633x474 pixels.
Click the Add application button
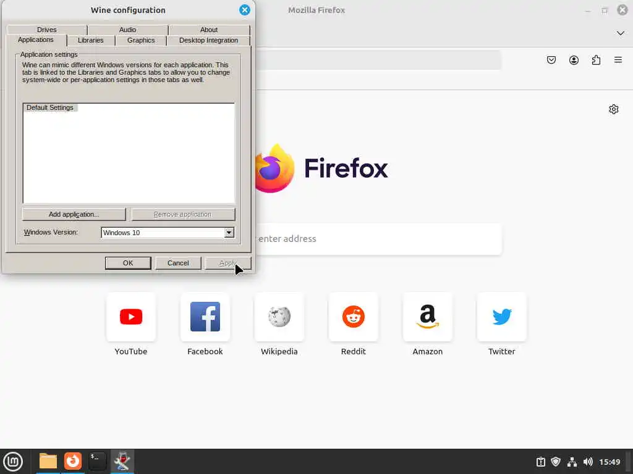click(x=74, y=214)
